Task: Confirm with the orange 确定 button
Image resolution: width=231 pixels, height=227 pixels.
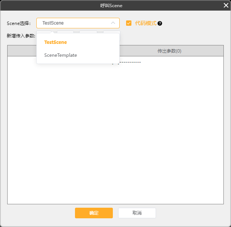Action: 94,213
